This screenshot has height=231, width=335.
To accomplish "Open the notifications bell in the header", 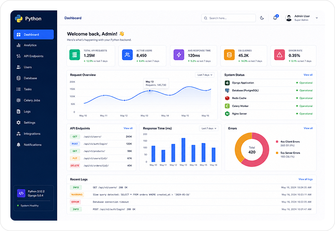I will pos(275,18).
